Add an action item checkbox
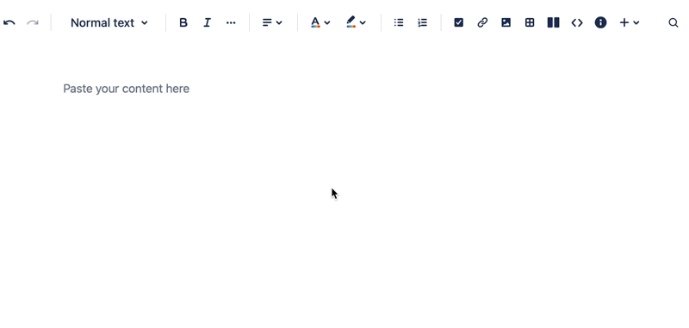689x328 pixels. 458,22
